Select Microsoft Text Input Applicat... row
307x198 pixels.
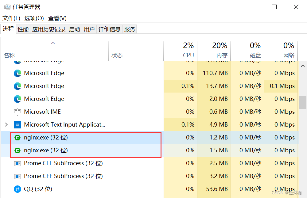pos(150,125)
